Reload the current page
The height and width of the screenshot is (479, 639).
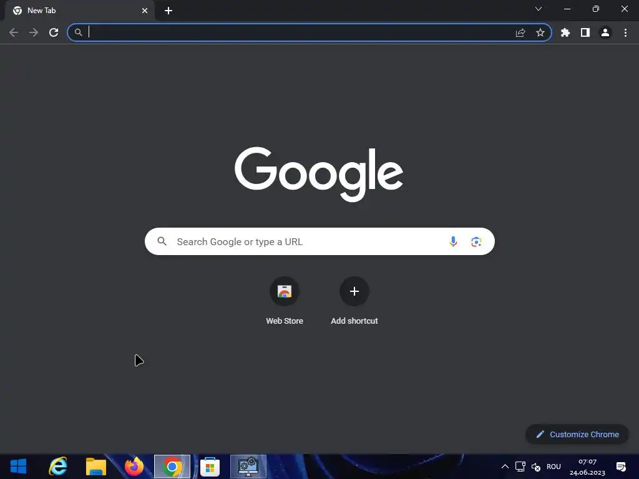point(54,32)
